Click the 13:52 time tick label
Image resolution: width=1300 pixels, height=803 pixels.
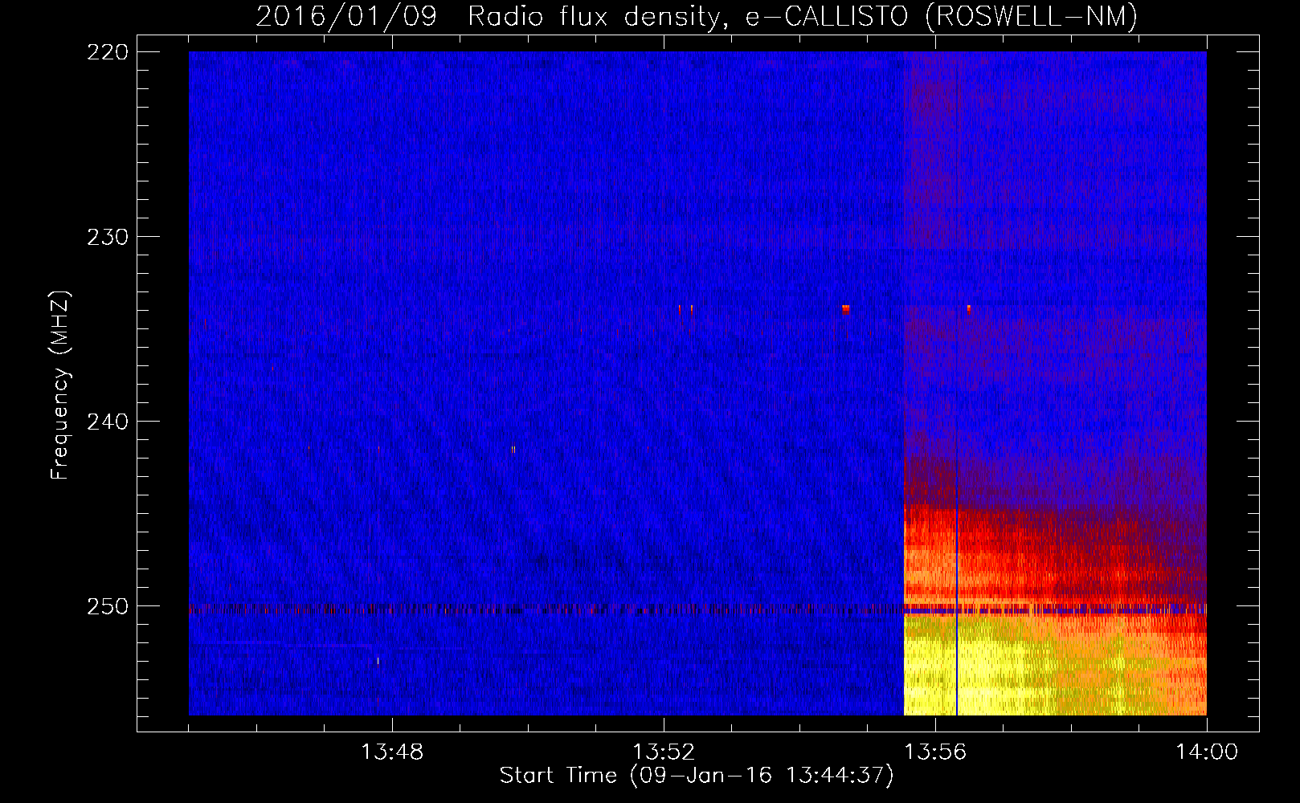(x=664, y=752)
